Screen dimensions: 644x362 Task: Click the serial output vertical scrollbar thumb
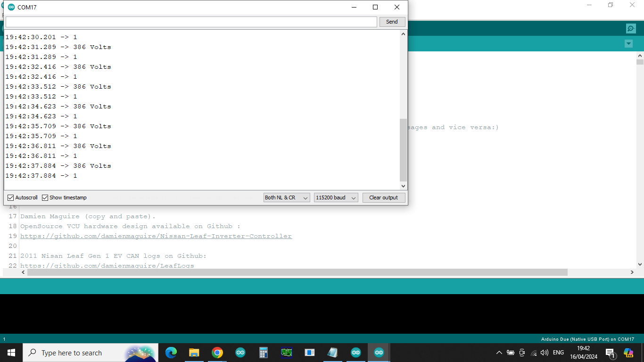pos(403,150)
